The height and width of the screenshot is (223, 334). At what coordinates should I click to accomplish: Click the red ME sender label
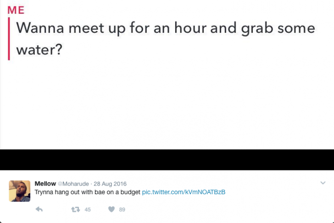click(x=16, y=10)
